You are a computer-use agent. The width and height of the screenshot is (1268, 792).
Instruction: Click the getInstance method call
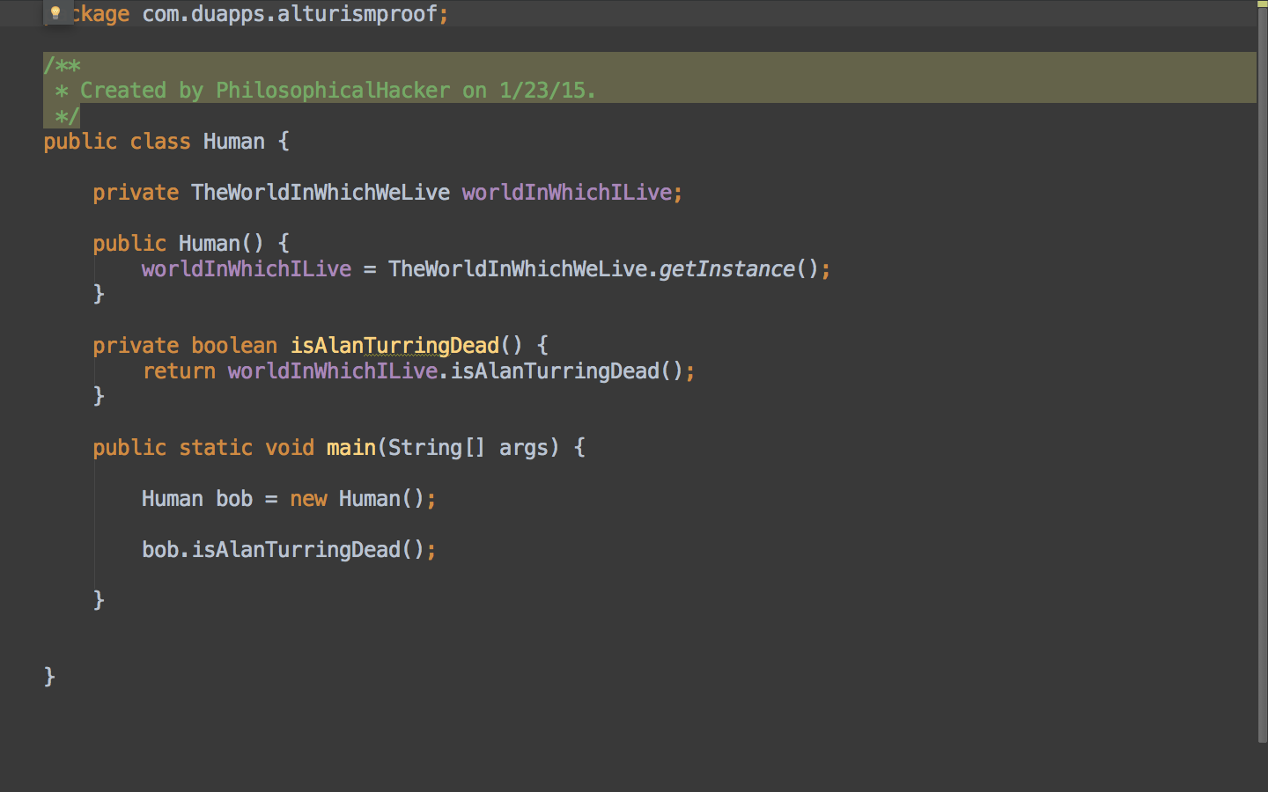tap(726, 269)
